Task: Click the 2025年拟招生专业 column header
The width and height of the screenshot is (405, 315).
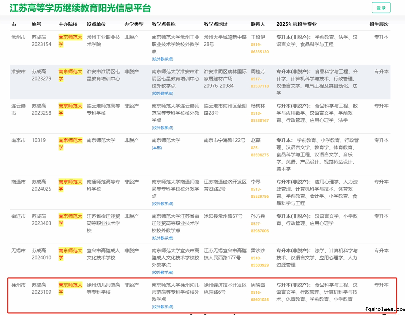Action: coord(296,24)
